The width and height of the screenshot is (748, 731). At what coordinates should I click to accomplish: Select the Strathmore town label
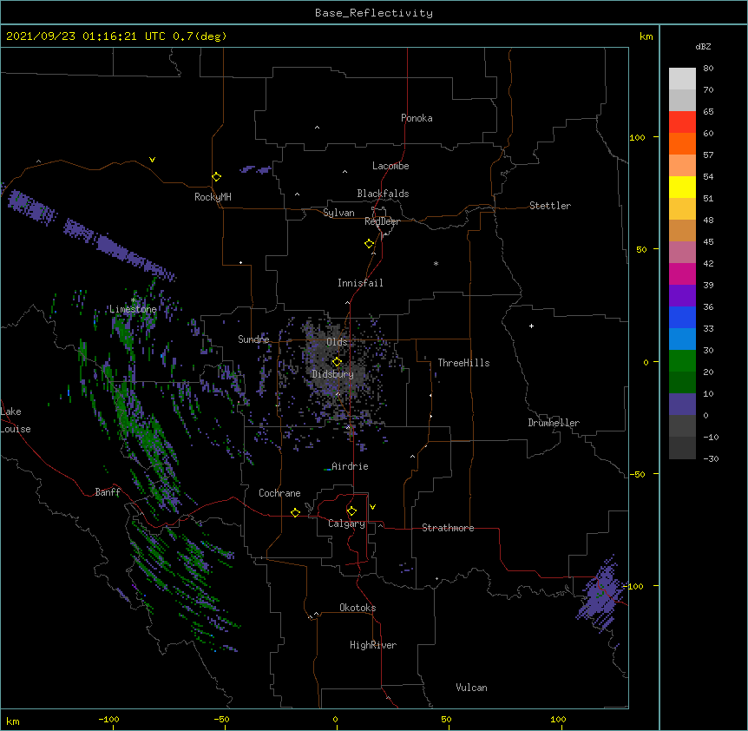[448, 528]
